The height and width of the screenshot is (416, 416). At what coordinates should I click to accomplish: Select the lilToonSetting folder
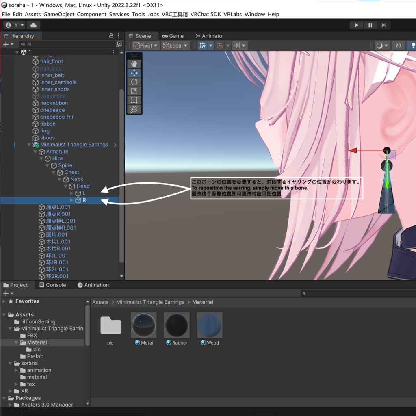point(38,322)
